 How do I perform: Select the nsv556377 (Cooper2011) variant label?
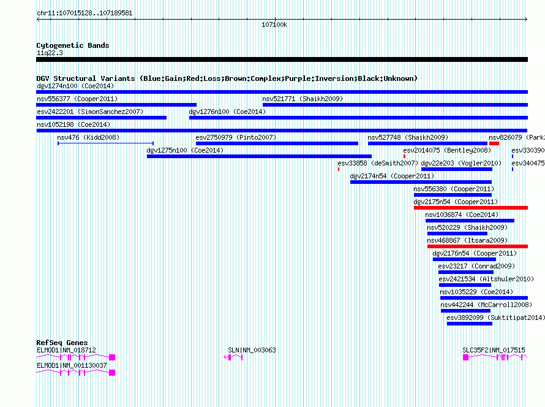point(77,99)
